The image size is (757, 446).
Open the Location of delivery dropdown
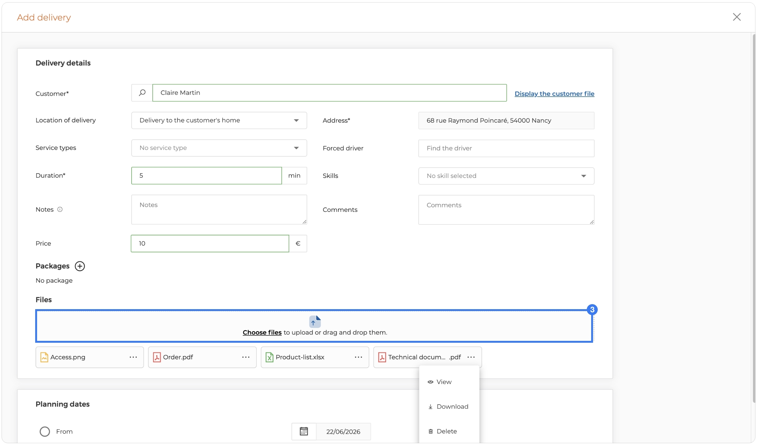point(219,121)
